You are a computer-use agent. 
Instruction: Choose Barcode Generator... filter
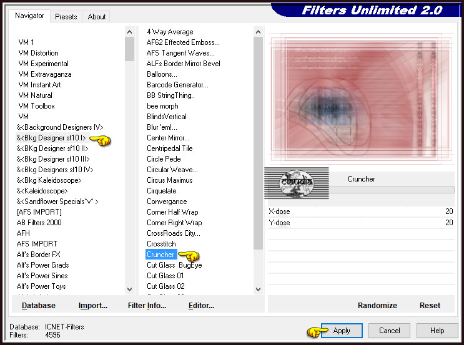click(x=177, y=85)
